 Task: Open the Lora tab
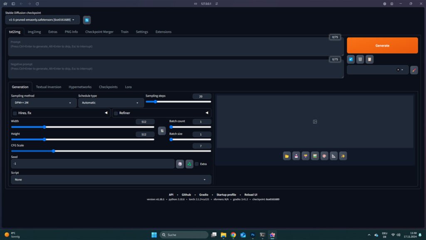tap(128, 87)
